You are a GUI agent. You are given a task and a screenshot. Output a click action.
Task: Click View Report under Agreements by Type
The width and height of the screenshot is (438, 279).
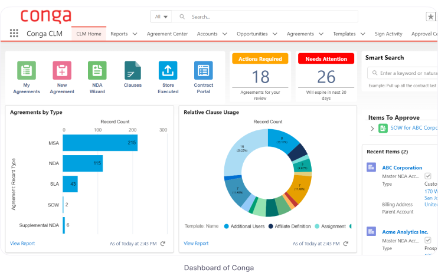22,243
